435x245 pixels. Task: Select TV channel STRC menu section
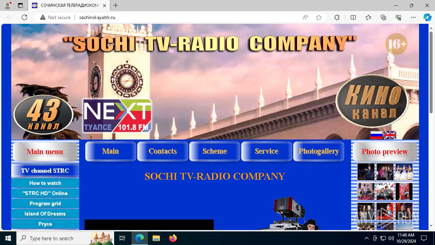point(45,170)
